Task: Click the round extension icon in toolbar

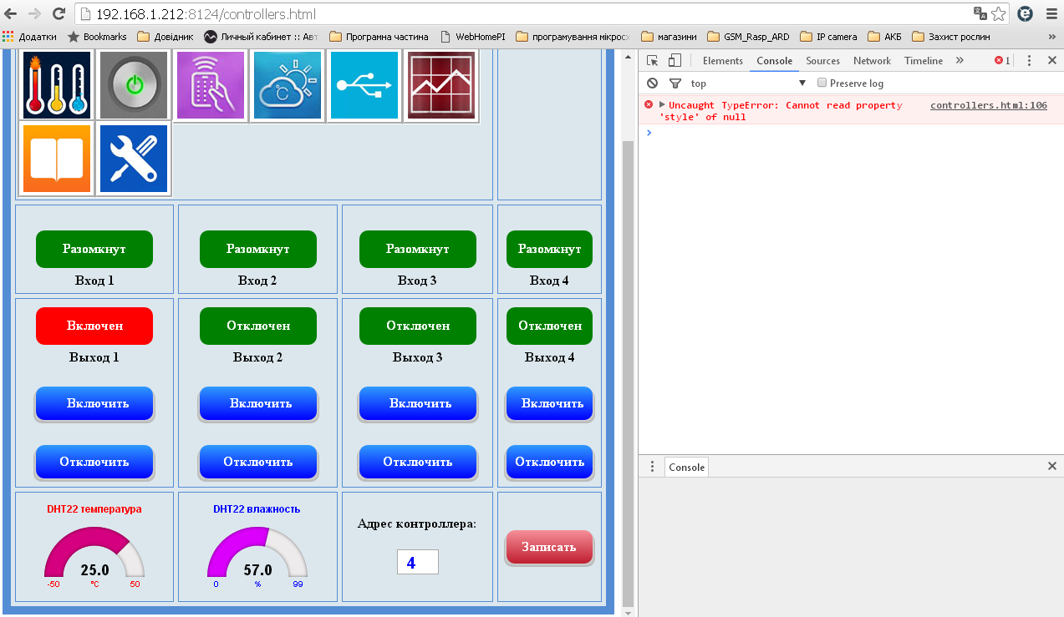Action: coord(1025,13)
